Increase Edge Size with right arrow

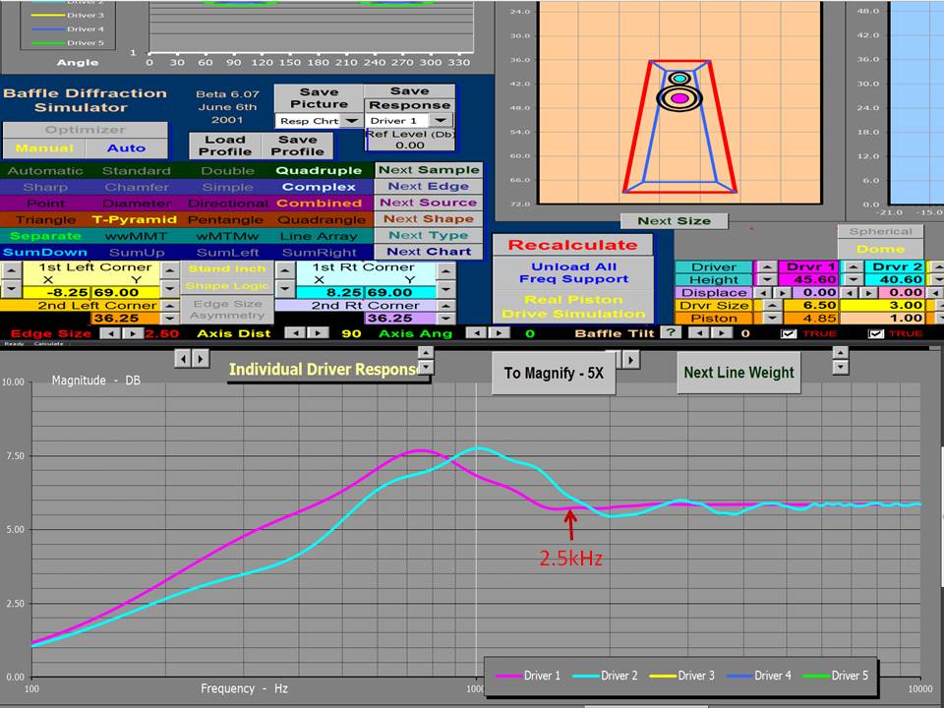(x=133, y=333)
